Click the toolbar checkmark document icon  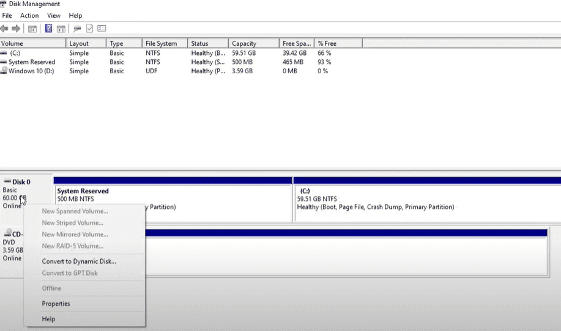(x=89, y=29)
